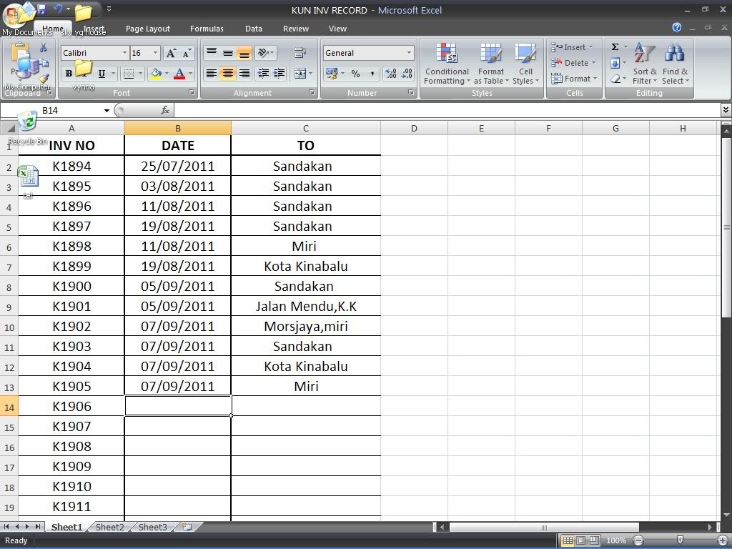Select cell containing Jalan Mendu,K.K
Screen dimensions: 732x549
point(305,306)
